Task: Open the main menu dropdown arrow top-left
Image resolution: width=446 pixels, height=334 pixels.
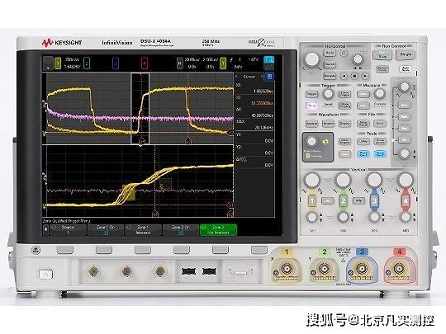Action: click(x=48, y=64)
